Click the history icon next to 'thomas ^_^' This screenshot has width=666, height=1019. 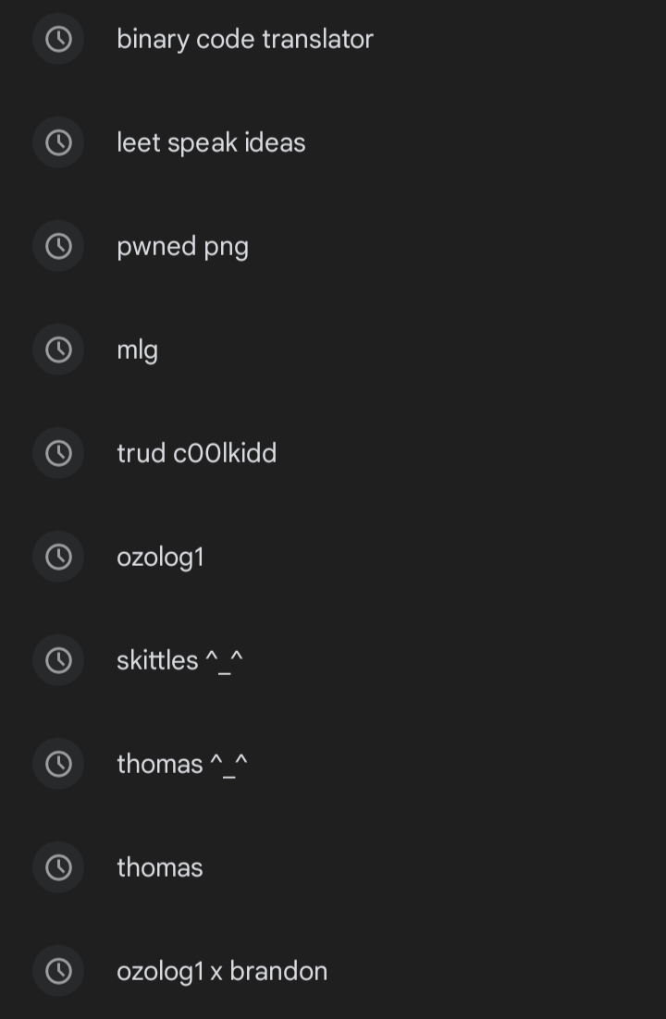(x=58, y=764)
